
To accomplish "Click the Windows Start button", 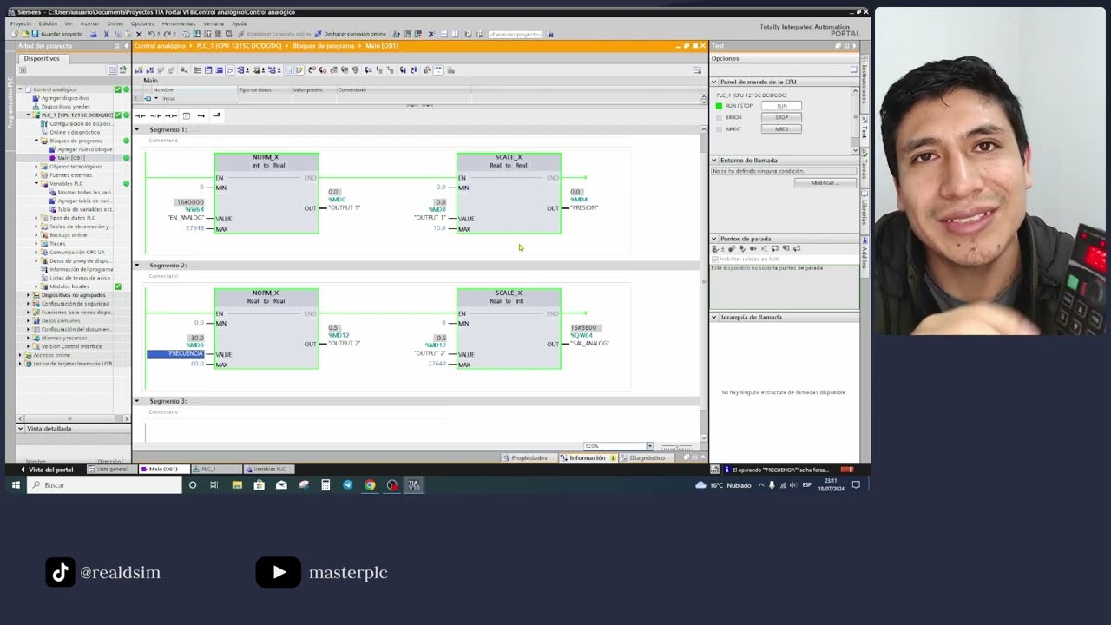I will pos(15,485).
